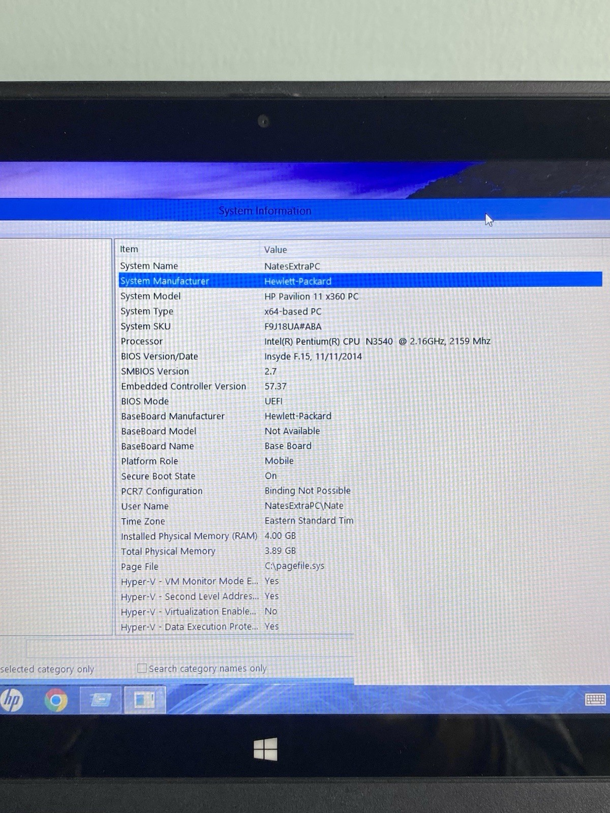This screenshot has height=813, width=610.
Task: Tick the Search category names only checkbox
Action: coord(142,668)
